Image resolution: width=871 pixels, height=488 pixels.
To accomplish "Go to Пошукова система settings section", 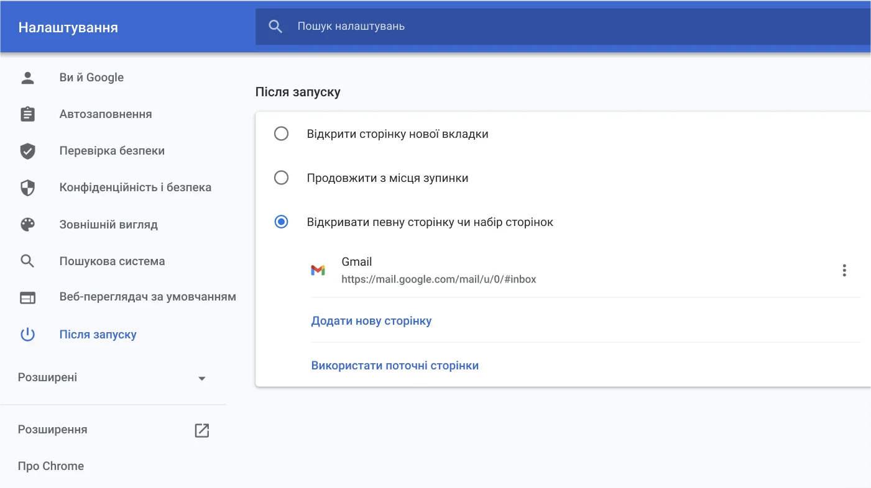I will (112, 261).
